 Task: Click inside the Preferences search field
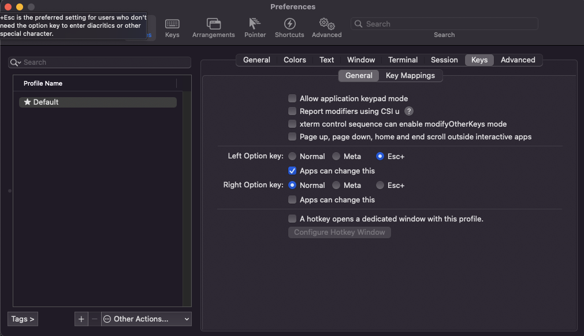pos(444,24)
